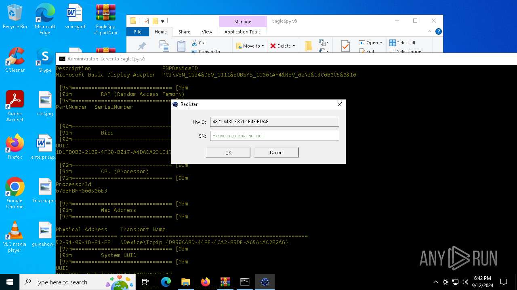Launch Skype from the desktop
The image size is (517, 290).
(x=45, y=60)
